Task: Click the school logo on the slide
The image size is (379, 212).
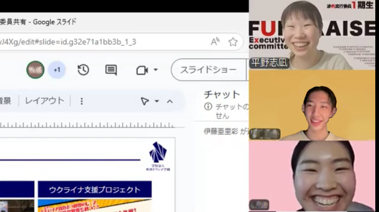Action: click(158, 155)
